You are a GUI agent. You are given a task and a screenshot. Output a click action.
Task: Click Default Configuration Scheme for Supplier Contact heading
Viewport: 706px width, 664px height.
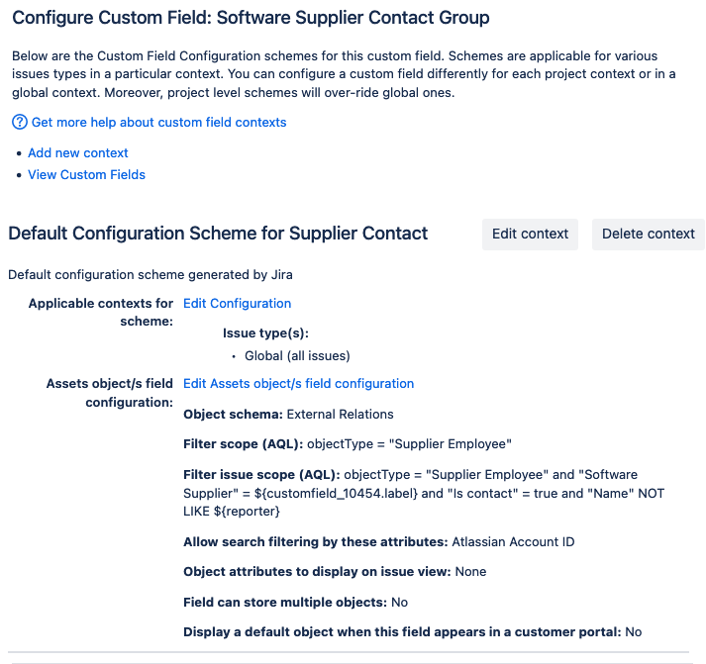(x=218, y=234)
